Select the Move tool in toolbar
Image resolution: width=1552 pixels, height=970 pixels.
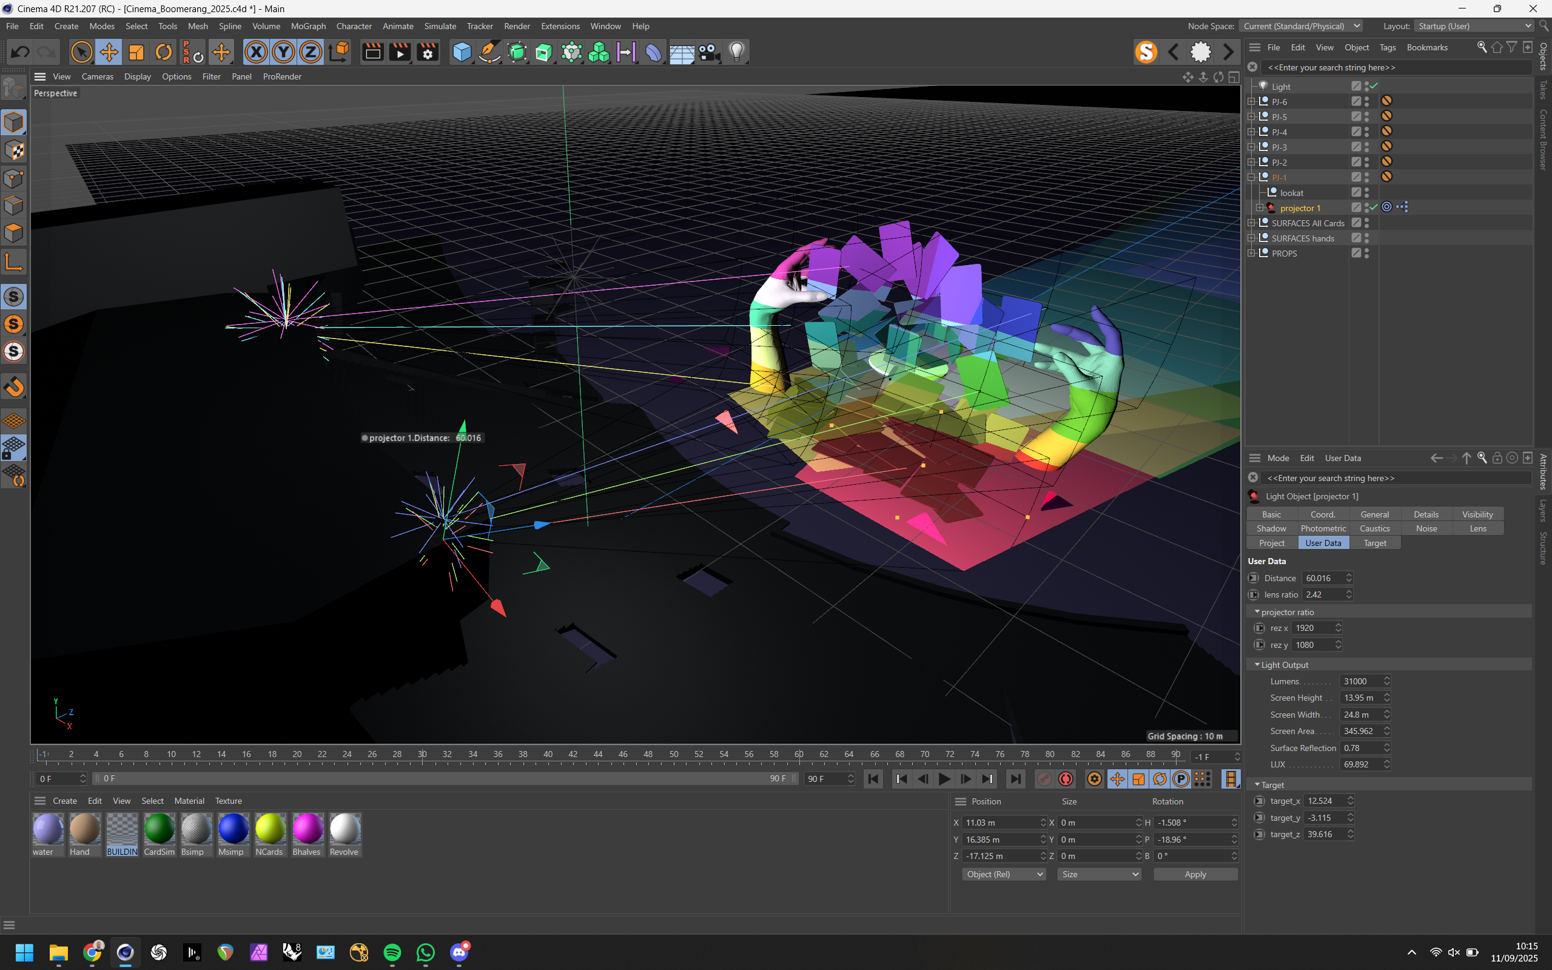pos(109,52)
